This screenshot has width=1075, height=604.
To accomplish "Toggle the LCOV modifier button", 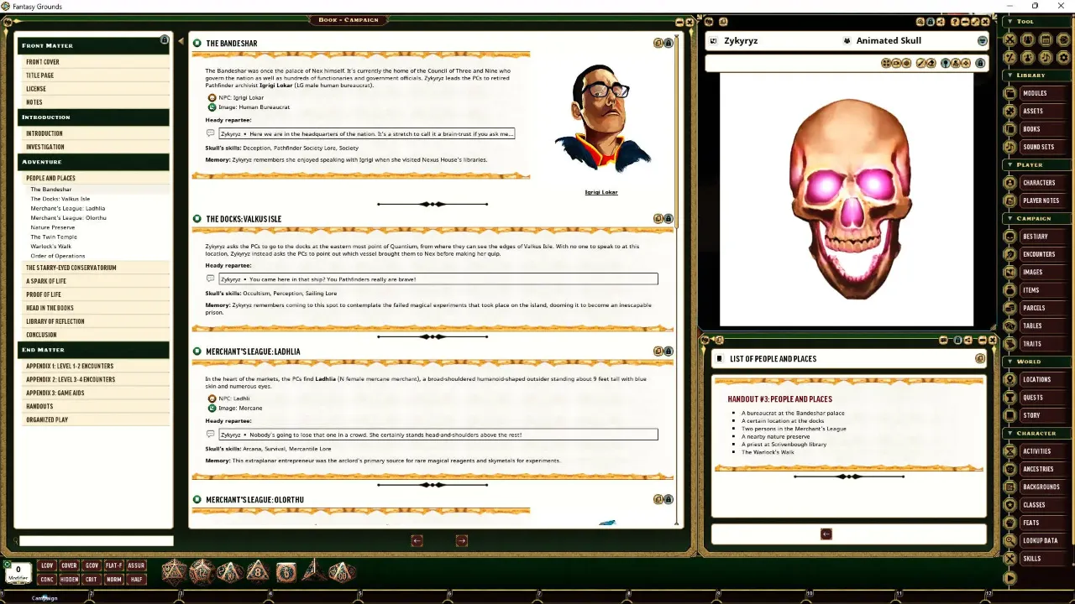I will tap(47, 565).
